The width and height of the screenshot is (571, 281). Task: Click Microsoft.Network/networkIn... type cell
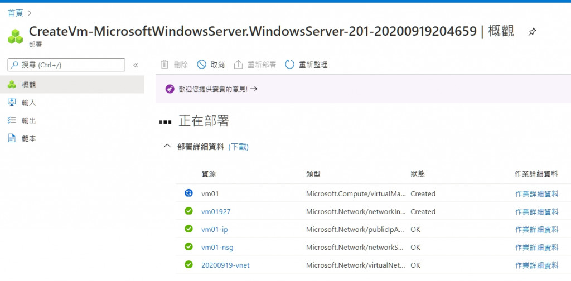(355, 211)
